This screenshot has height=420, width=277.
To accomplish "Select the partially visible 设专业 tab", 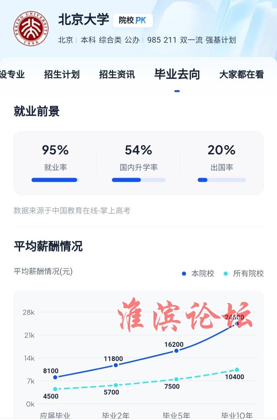I will point(12,74).
